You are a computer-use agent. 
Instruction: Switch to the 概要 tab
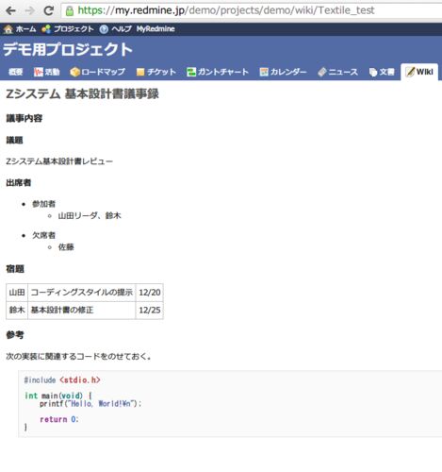tap(15, 72)
